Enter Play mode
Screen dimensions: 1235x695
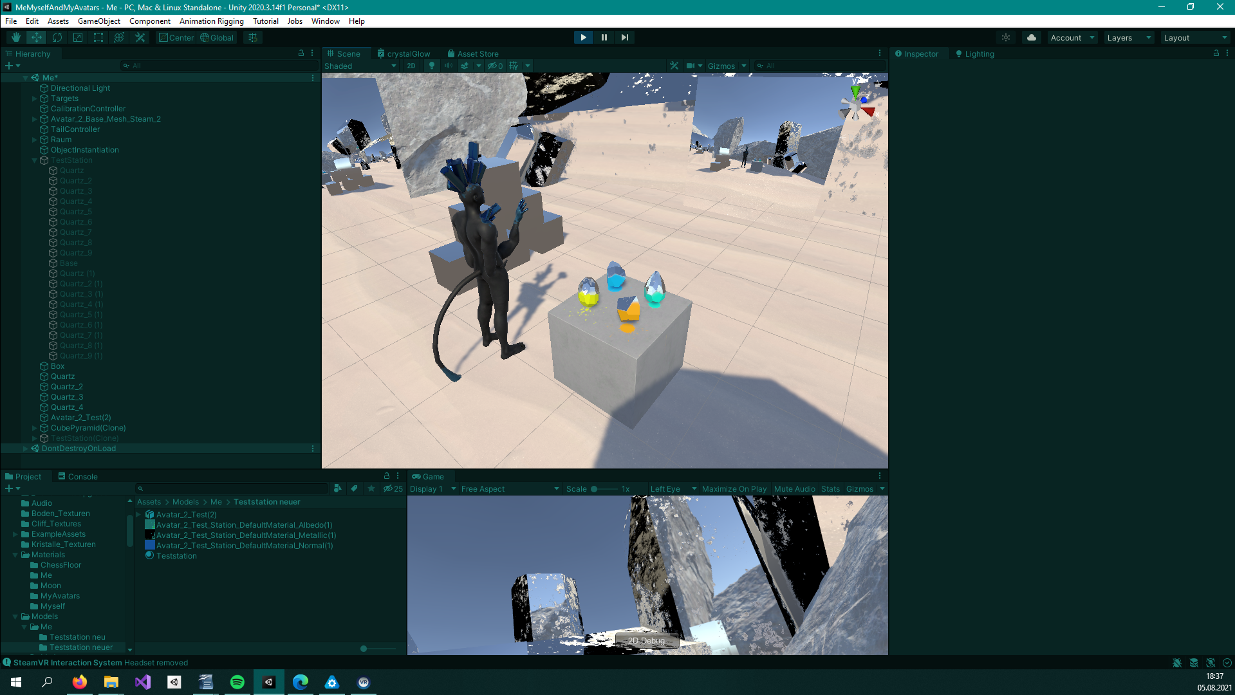coord(583,37)
